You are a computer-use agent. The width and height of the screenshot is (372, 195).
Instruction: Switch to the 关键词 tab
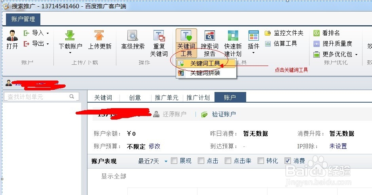click(x=103, y=97)
